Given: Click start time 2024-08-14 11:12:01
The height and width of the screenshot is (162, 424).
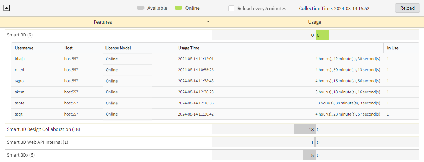Looking at the screenshot, I should 196,59.
